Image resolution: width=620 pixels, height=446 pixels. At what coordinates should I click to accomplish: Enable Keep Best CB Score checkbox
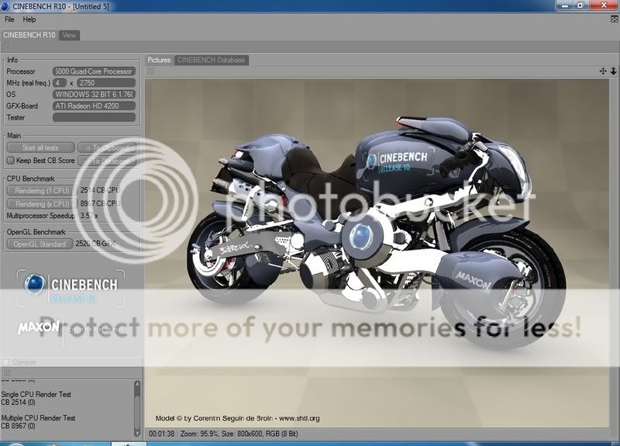pos(11,161)
